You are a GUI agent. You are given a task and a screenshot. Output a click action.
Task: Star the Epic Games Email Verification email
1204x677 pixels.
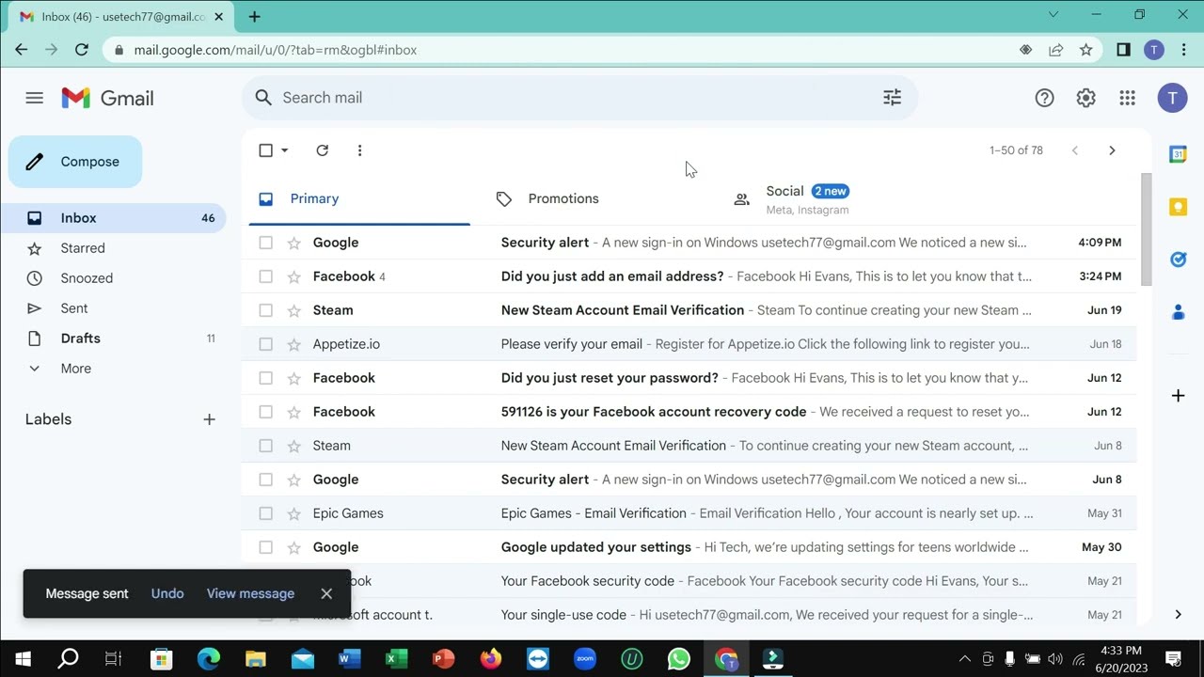pos(293,513)
